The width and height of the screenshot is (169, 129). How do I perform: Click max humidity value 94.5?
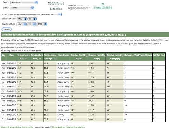point(79,110)
